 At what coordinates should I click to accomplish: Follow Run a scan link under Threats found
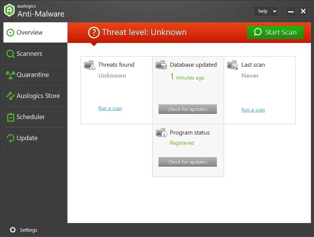[110, 109]
